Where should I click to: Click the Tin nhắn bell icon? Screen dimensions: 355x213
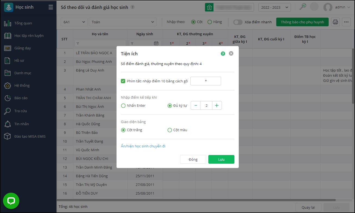[8, 124]
